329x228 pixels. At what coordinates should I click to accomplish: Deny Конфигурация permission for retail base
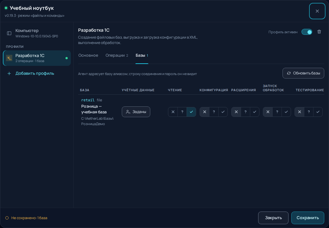tap(205, 112)
